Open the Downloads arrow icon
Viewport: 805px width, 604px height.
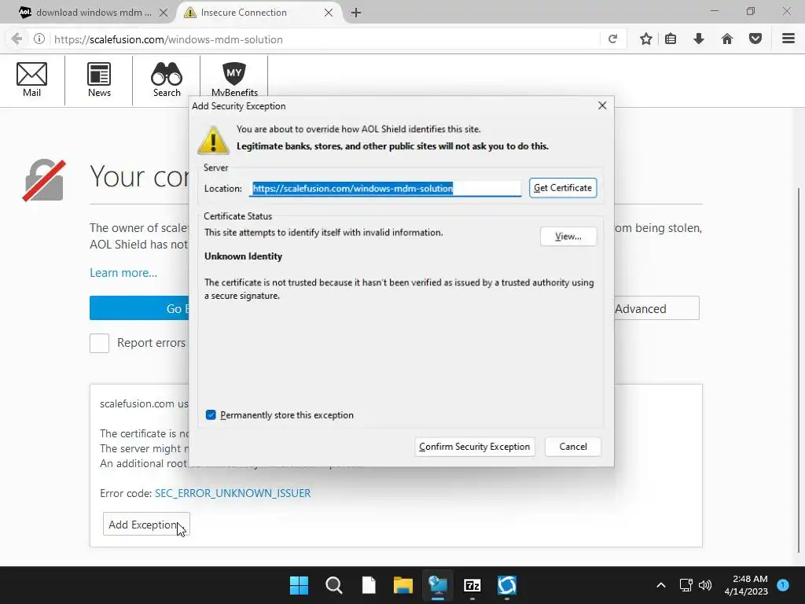click(x=699, y=39)
